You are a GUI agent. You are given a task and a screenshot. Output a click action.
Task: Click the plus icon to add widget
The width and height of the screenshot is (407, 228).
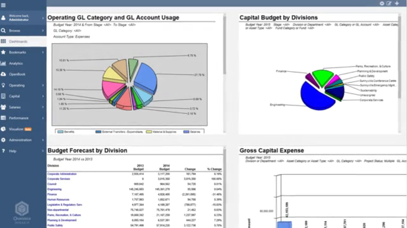click(x=397, y=3)
